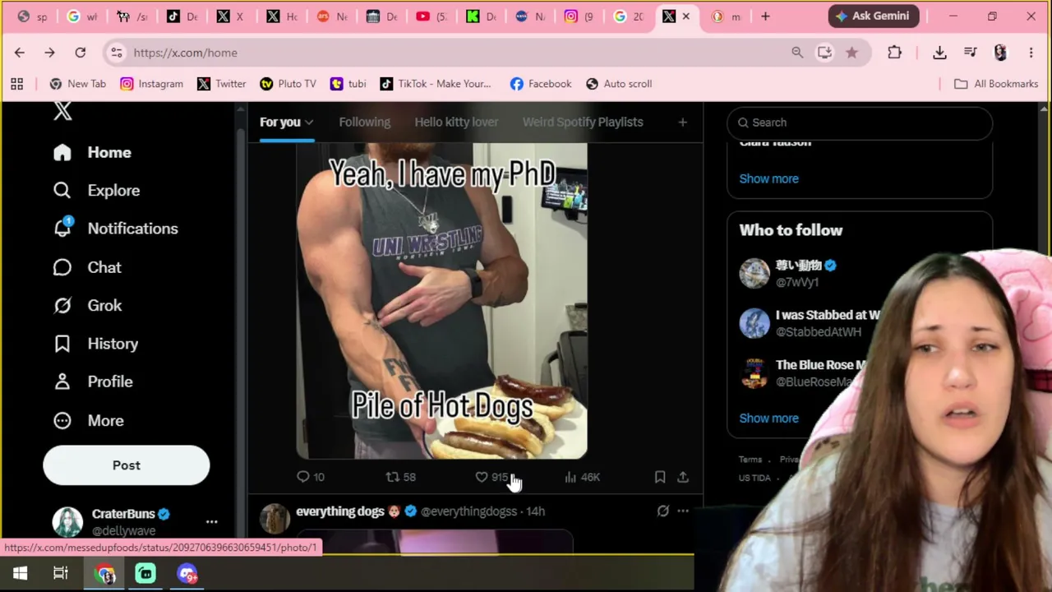Image resolution: width=1052 pixels, height=592 pixels.
Task: Open the zoom control in address bar
Action: pos(797,53)
